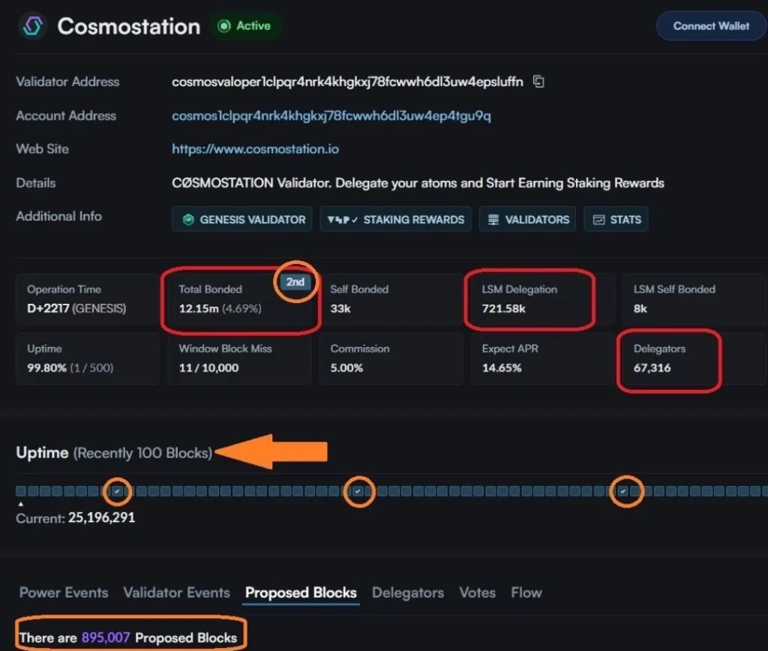Open the Validator Events tab
Viewport: 768px width, 651px height.
pyautogui.click(x=176, y=592)
